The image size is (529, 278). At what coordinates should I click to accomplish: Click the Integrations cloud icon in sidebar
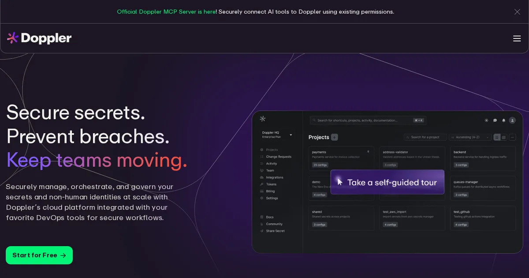click(x=262, y=177)
